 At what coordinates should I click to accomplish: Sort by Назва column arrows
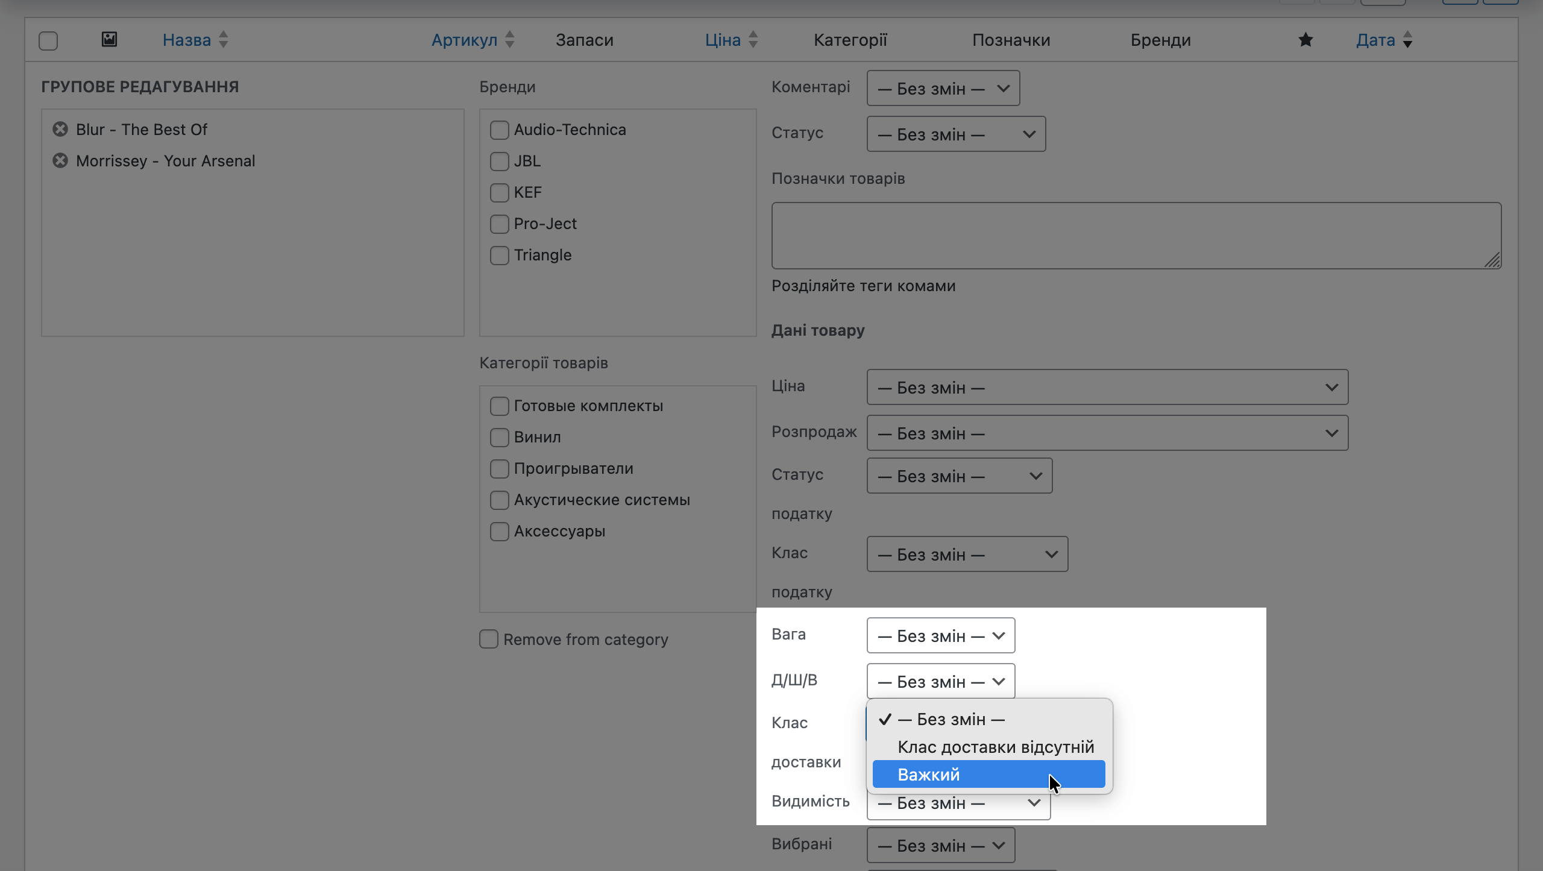(x=224, y=40)
